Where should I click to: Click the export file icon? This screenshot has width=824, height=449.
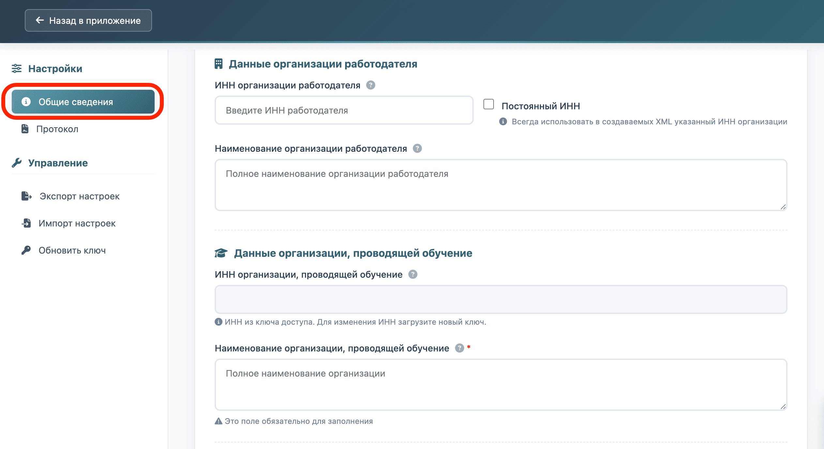(x=26, y=196)
